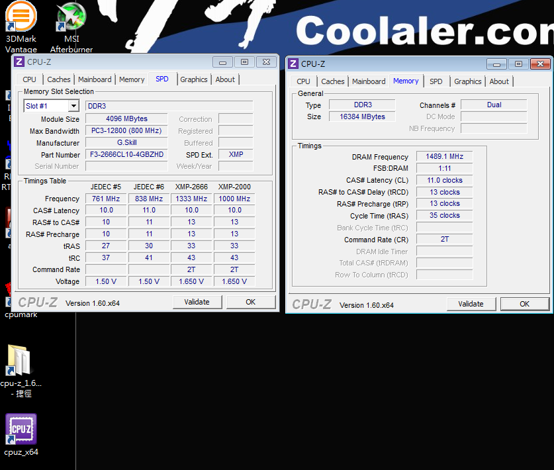This screenshot has width=554, height=470.
Task: Click the Command Rate value 2T in Memory window
Action: point(445,239)
